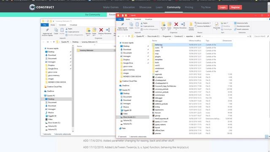Open Make Games in the Construct site menu
Viewport: 270px width, 152px height.
click(x=111, y=8)
